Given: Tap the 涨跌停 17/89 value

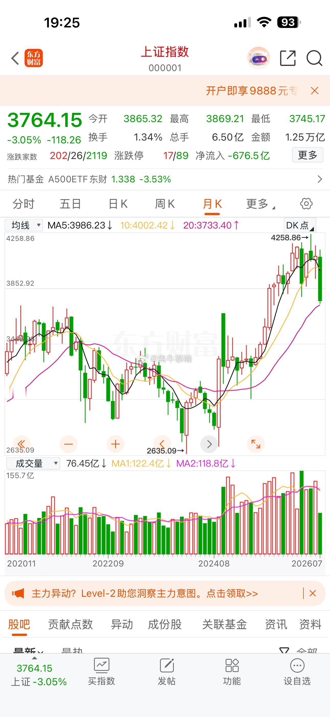Looking at the screenshot, I should pos(176,155).
